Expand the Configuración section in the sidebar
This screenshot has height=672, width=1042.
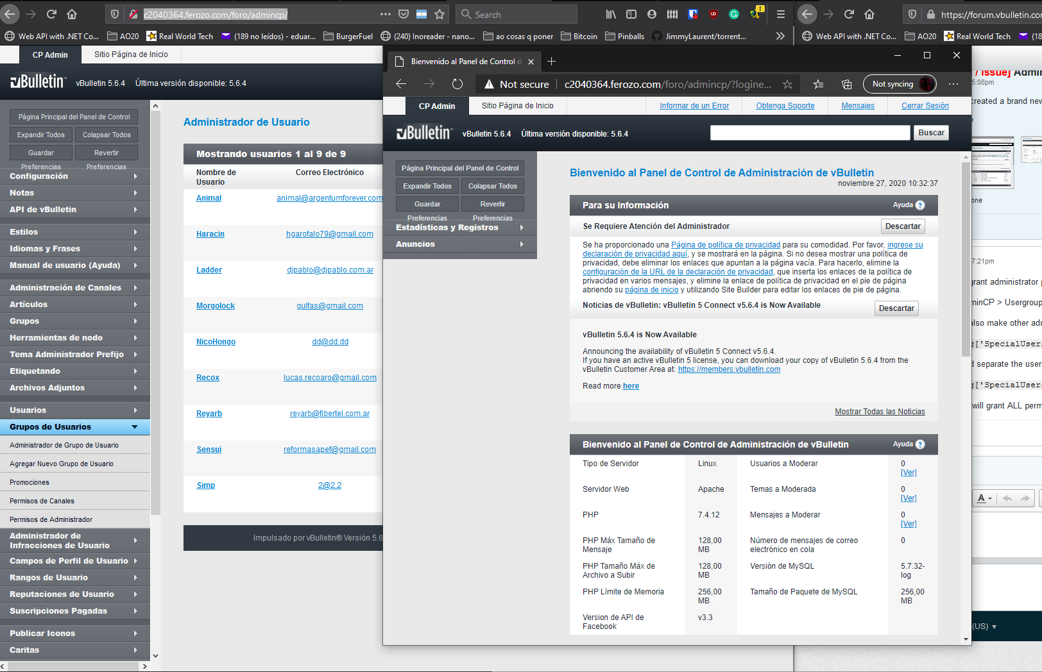tap(75, 176)
